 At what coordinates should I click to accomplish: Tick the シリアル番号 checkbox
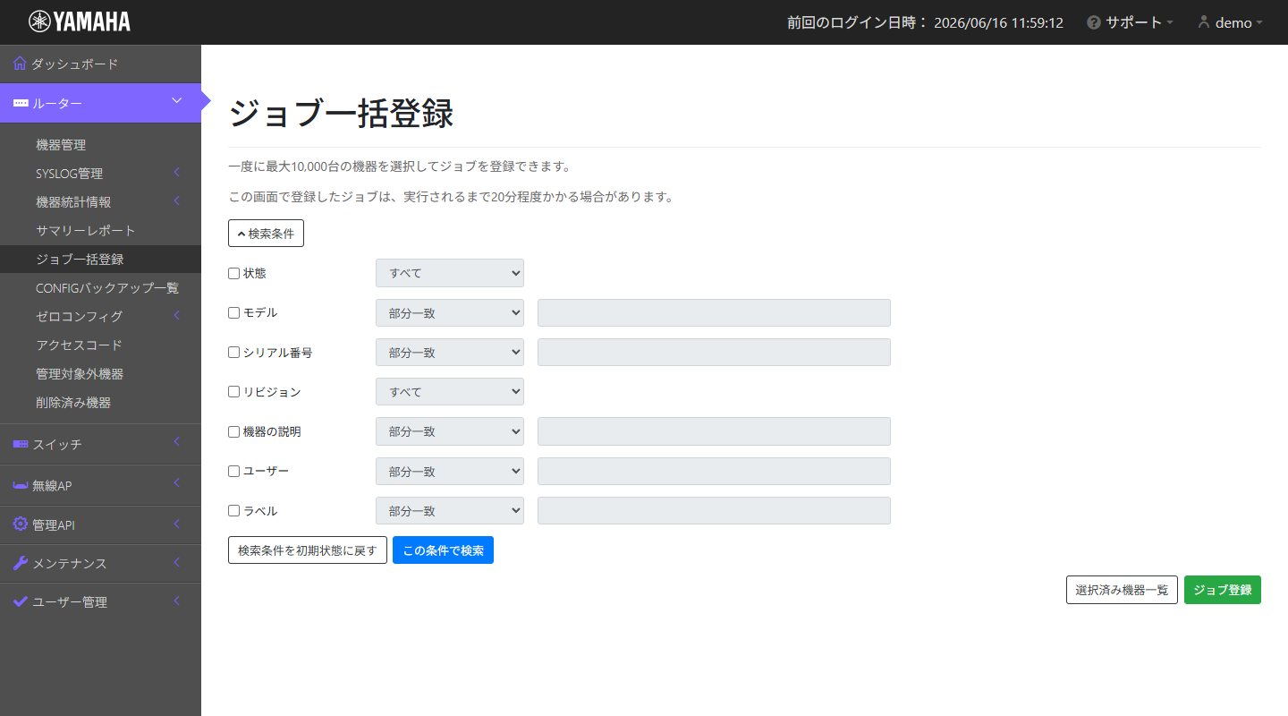(x=234, y=352)
